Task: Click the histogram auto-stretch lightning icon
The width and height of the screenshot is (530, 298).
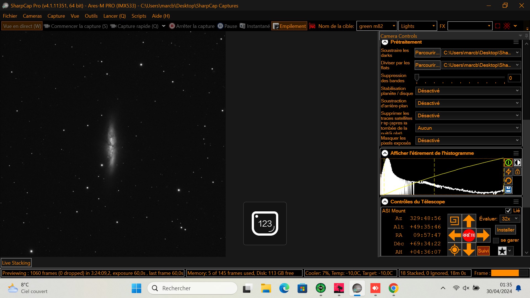Action: click(508, 172)
